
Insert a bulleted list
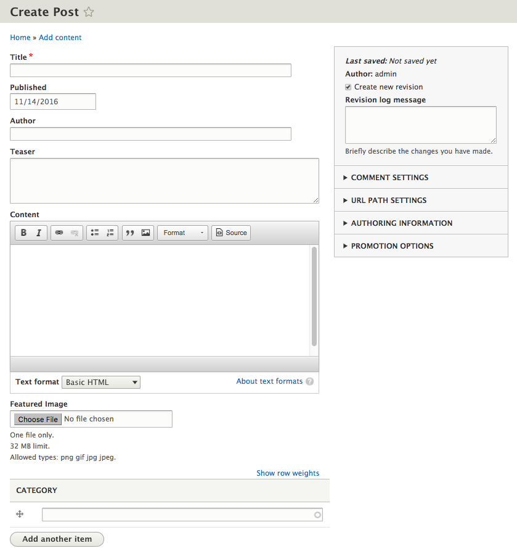pos(95,233)
